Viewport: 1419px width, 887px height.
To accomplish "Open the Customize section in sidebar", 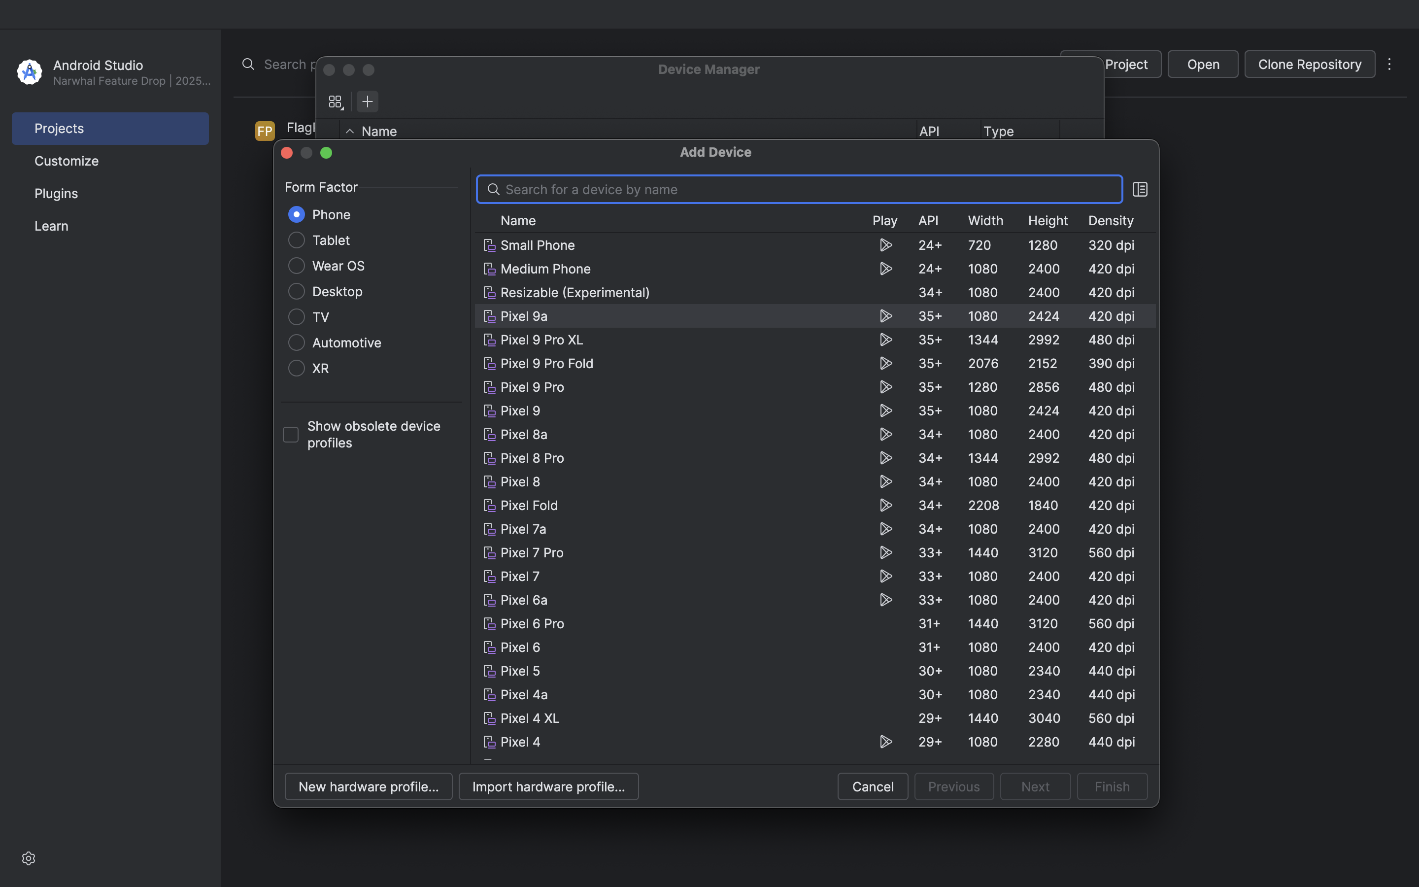I will 110,161.
